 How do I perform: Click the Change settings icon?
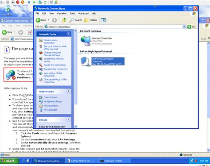pyautogui.click(x=41, y=80)
